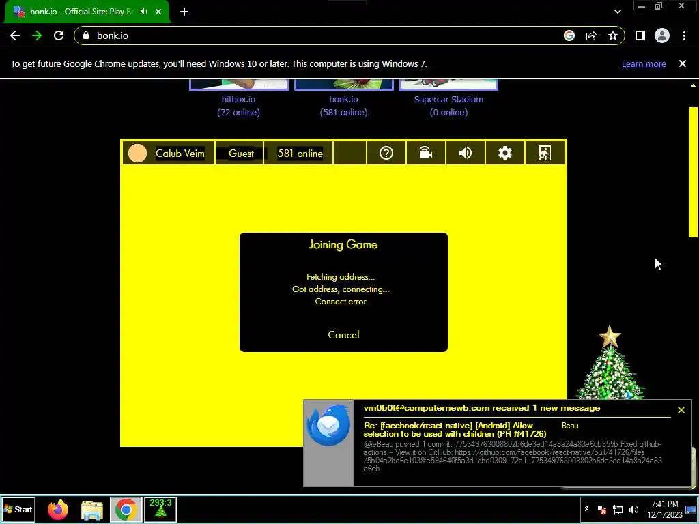The width and height of the screenshot is (699, 524).
Task: Share this page using share icon
Action: pyautogui.click(x=591, y=35)
